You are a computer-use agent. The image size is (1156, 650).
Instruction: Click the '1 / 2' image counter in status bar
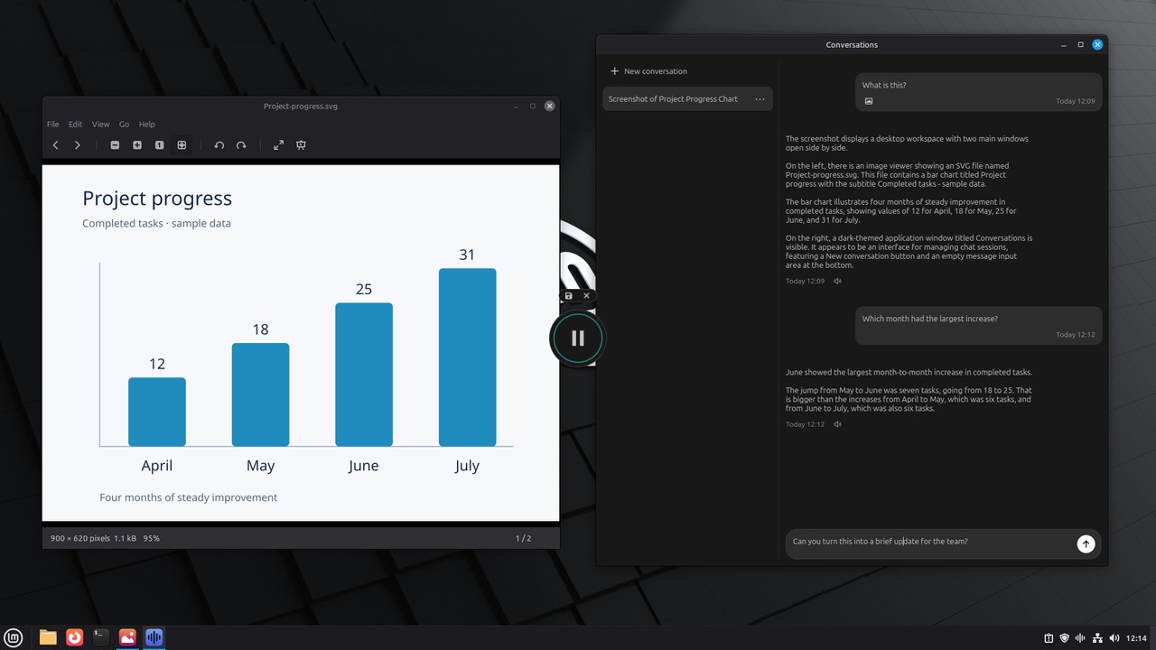coord(523,539)
